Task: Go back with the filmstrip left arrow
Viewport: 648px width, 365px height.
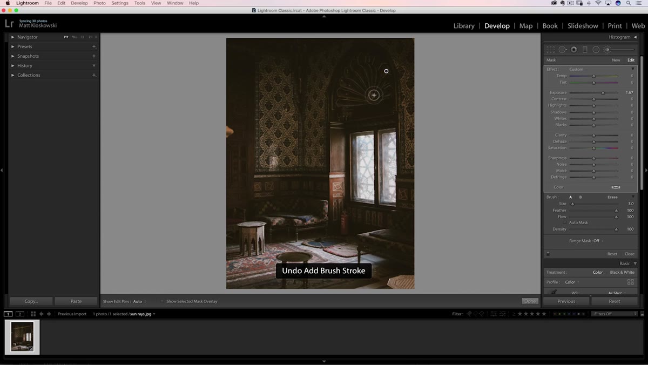Action: click(42, 314)
